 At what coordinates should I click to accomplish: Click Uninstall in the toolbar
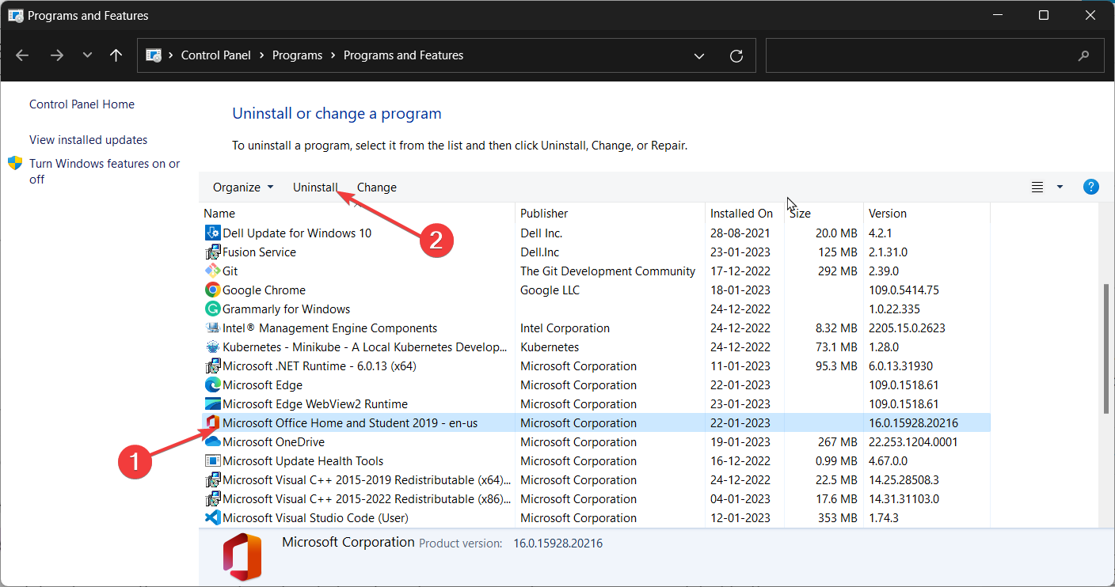pos(315,187)
